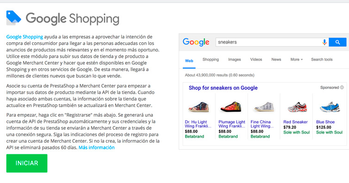349x183 pixels.
Task: Click the About 43,900,000 results text
Action: (219, 75)
